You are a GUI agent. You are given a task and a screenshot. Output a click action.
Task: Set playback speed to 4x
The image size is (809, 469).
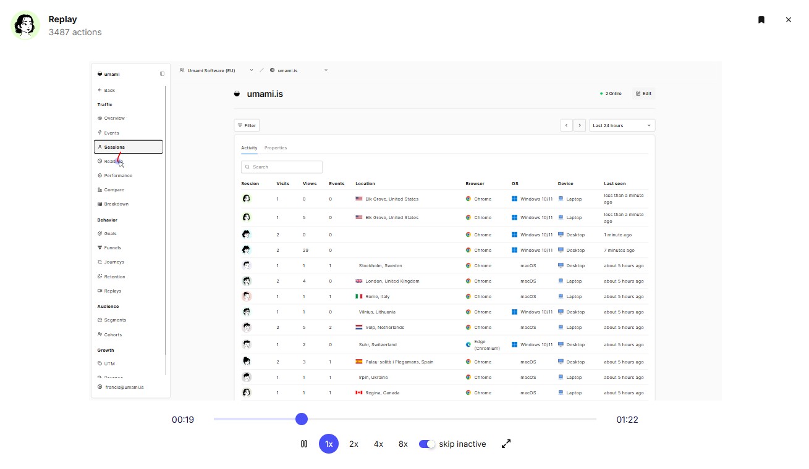click(x=378, y=444)
